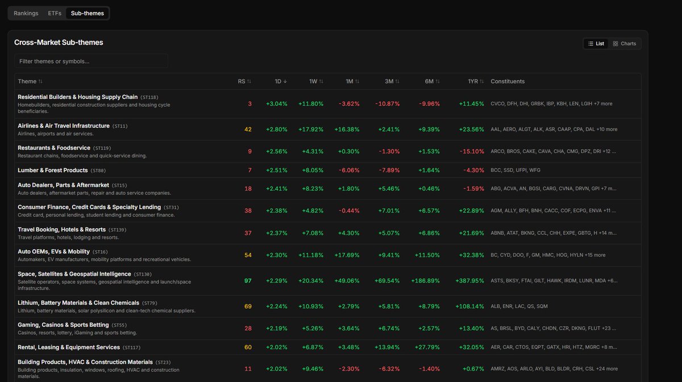Click the Constituents column header
The height and width of the screenshot is (382, 682).
(508, 81)
